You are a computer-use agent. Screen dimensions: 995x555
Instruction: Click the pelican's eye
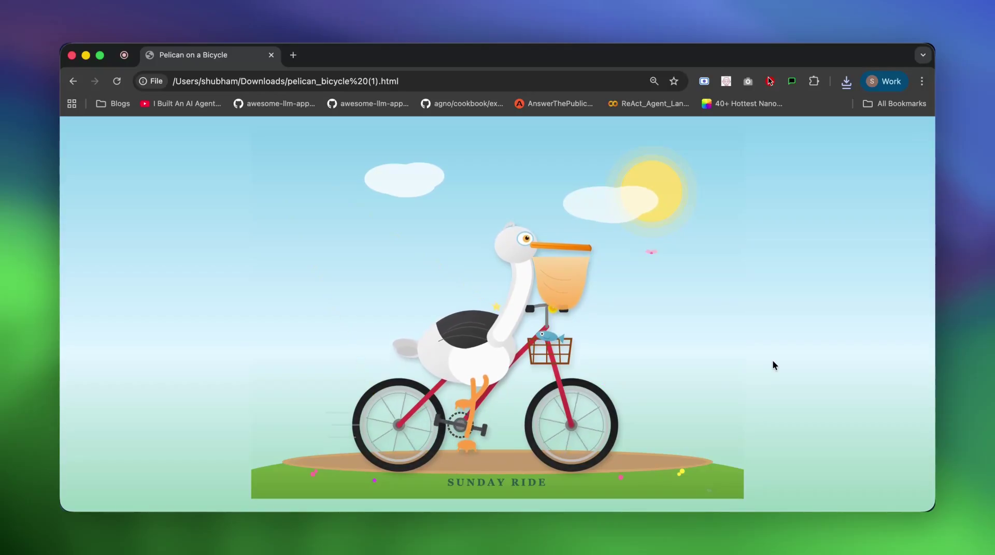tap(526, 239)
